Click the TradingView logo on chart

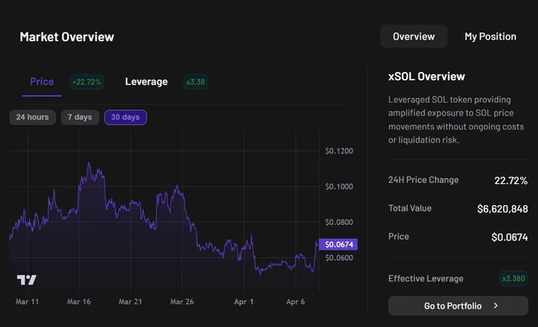pyautogui.click(x=27, y=280)
